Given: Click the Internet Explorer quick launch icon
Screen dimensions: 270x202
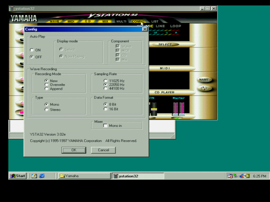Looking at the screenshot, I should (42, 176).
